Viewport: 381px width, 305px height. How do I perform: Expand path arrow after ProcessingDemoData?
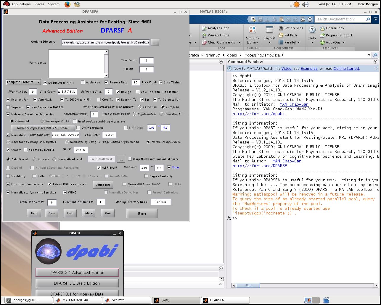tap(283, 55)
